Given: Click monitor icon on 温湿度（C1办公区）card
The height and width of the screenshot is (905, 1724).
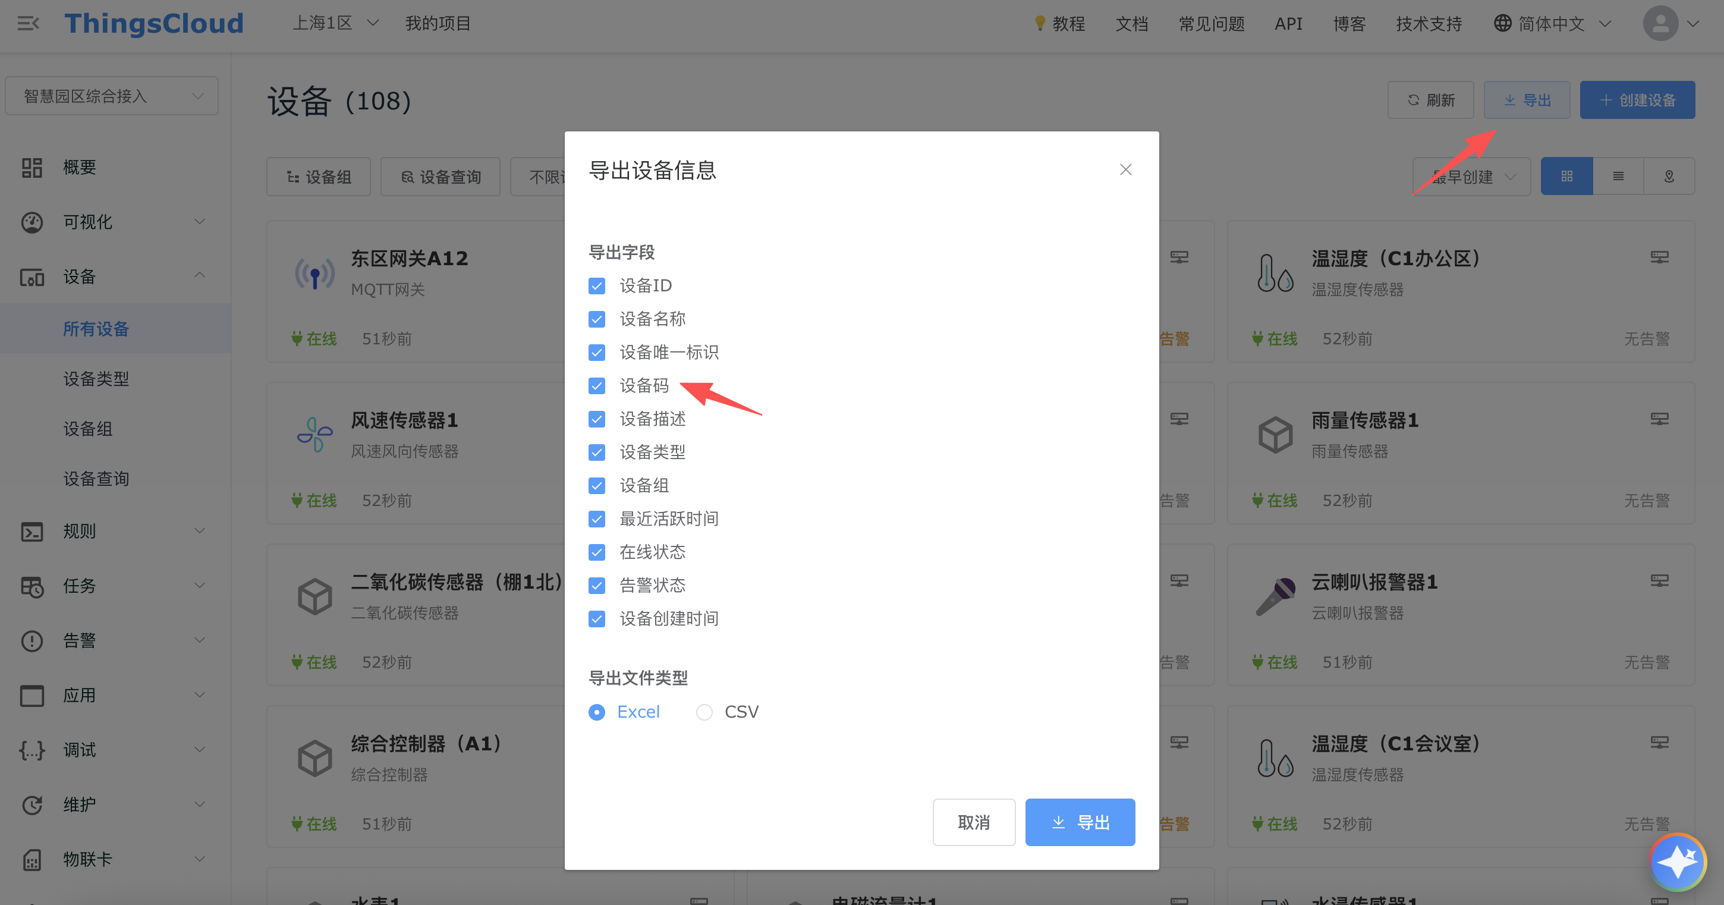Looking at the screenshot, I should click(x=1659, y=257).
